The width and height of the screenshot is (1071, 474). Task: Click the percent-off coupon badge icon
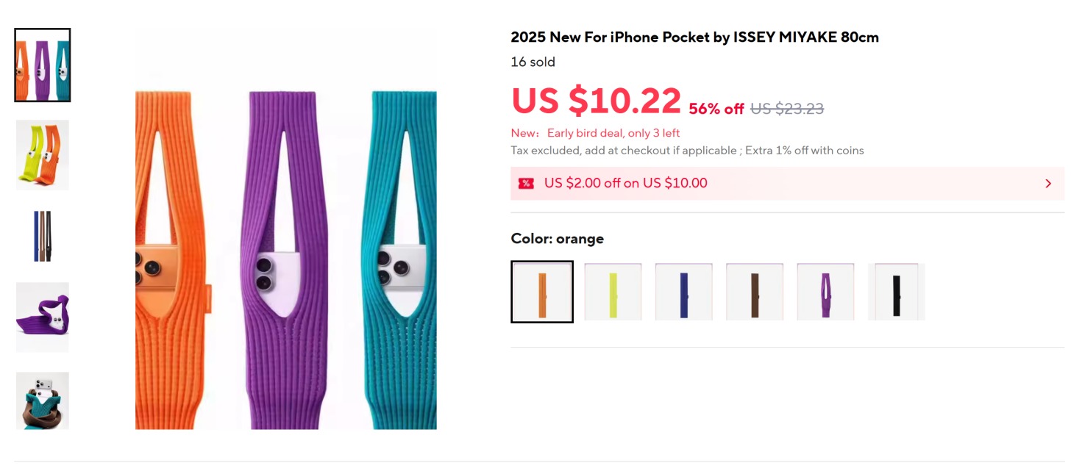point(524,183)
